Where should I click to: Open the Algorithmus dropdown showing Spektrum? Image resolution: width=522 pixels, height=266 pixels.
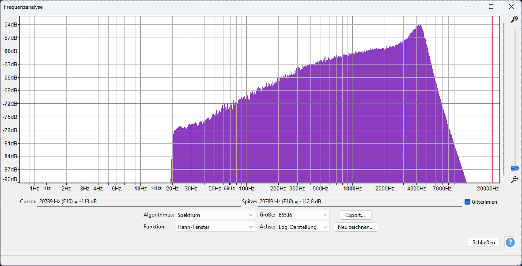[x=216, y=215]
